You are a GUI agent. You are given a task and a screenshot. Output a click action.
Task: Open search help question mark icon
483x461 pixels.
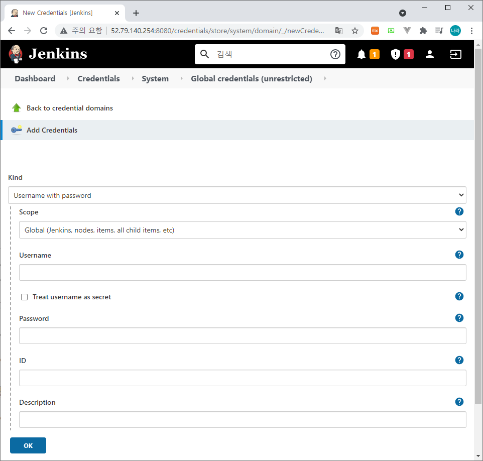pos(335,54)
